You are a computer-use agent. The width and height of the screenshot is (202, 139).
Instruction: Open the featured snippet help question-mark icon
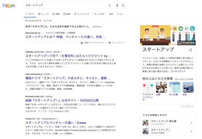click(82, 43)
